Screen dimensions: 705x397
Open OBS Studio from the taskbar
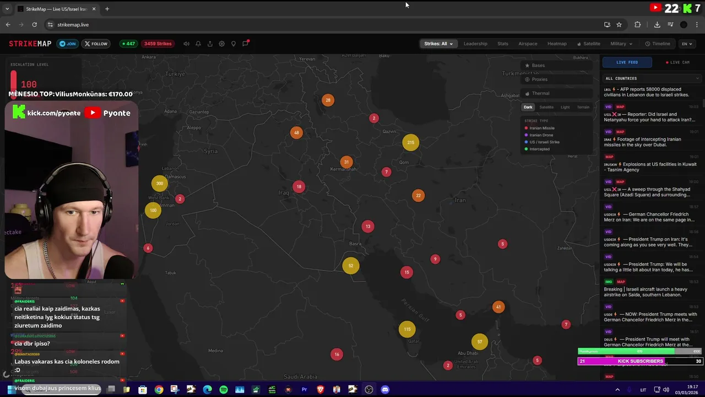[369, 389]
